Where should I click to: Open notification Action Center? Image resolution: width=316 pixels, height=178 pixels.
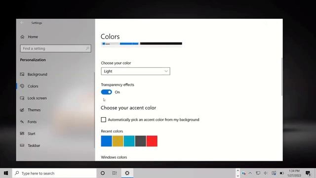coord(308,173)
